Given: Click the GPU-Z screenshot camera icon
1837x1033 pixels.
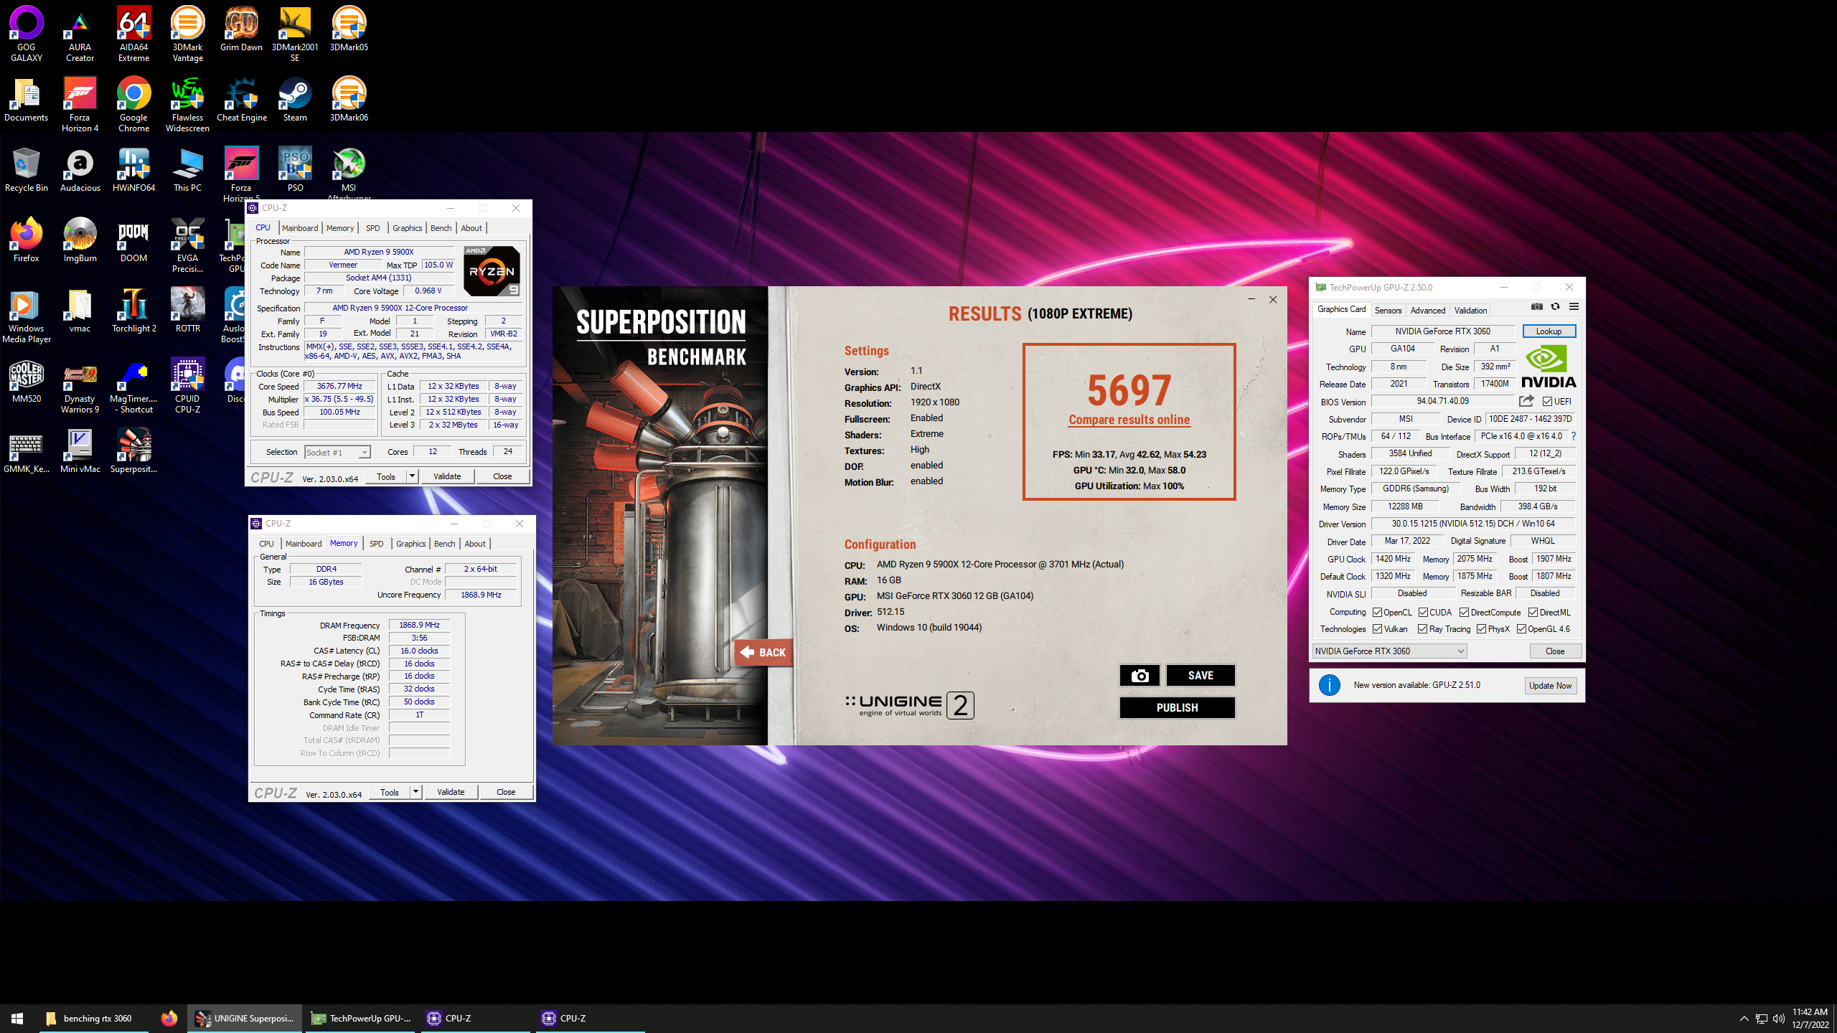Looking at the screenshot, I should (1536, 307).
